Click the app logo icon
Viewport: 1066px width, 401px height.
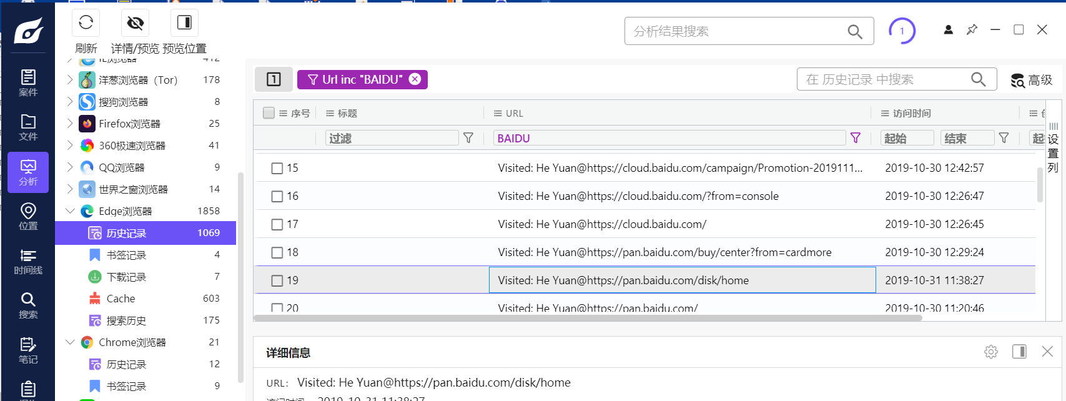coord(29,30)
